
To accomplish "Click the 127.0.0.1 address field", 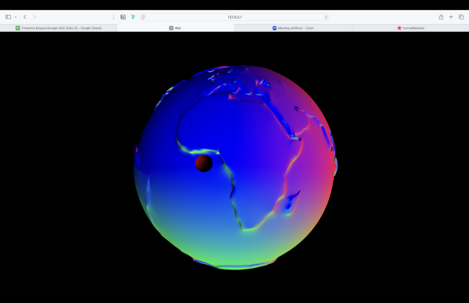I will tap(234, 17).
